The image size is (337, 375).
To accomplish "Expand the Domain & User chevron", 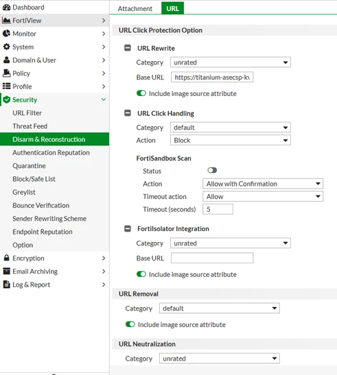I will pyautogui.click(x=104, y=60).
